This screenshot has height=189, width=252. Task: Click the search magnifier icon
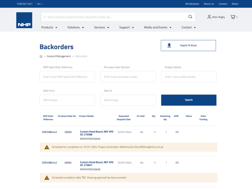tap(190, 17)
